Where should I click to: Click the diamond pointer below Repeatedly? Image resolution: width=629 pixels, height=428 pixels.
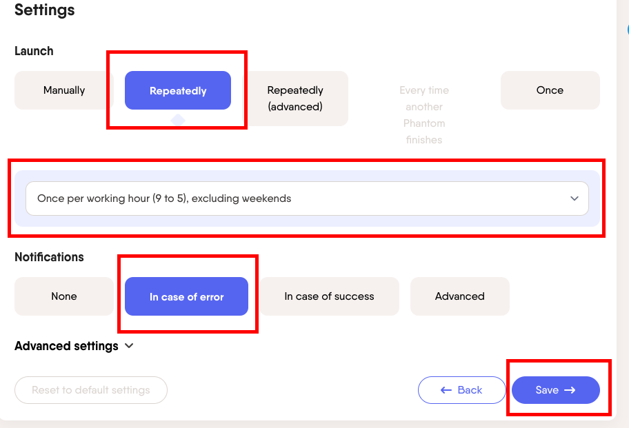coord(178,121)
